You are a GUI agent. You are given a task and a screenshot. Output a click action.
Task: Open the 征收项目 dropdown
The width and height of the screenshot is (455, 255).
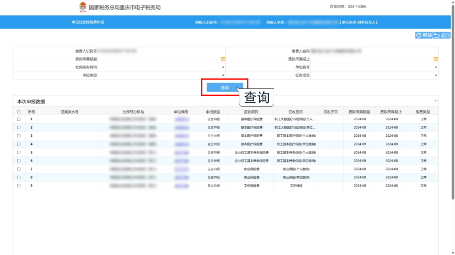[x=436, y=75]
